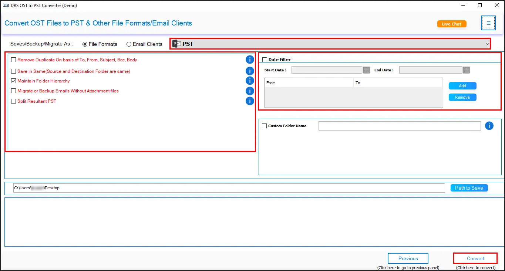This screenshot has height=271, width=505.
Task: Uncheck Maintain Folder Hierarchy
Action: (14, 81)
